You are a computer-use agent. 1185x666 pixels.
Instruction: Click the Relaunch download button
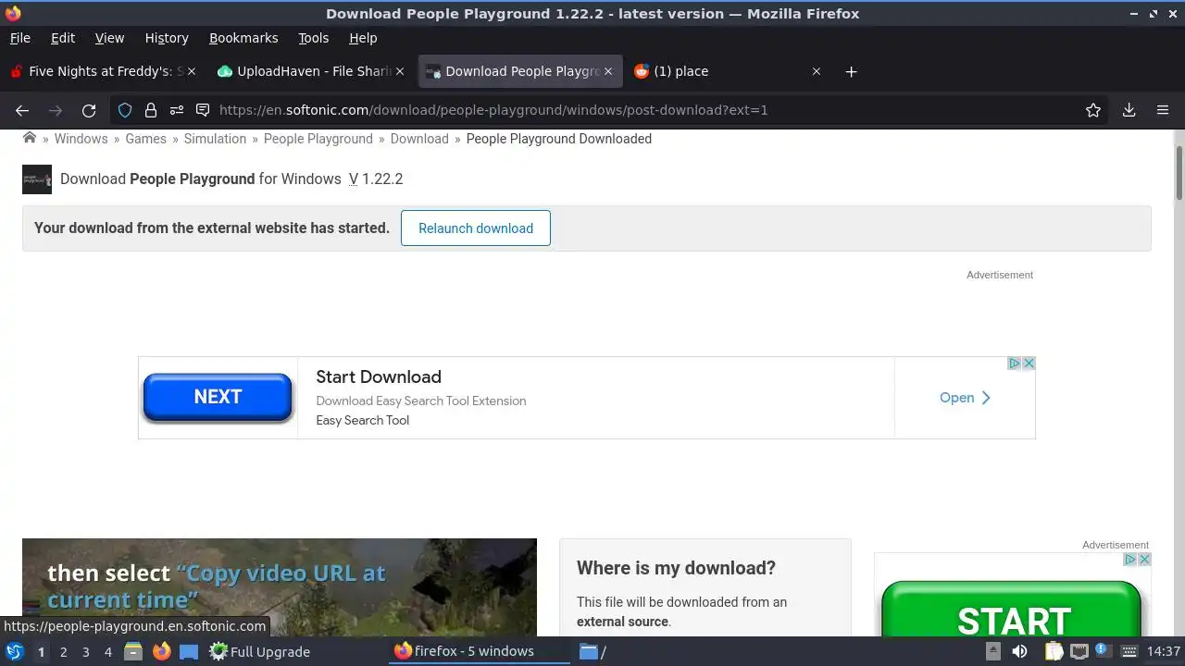[476, 228]
